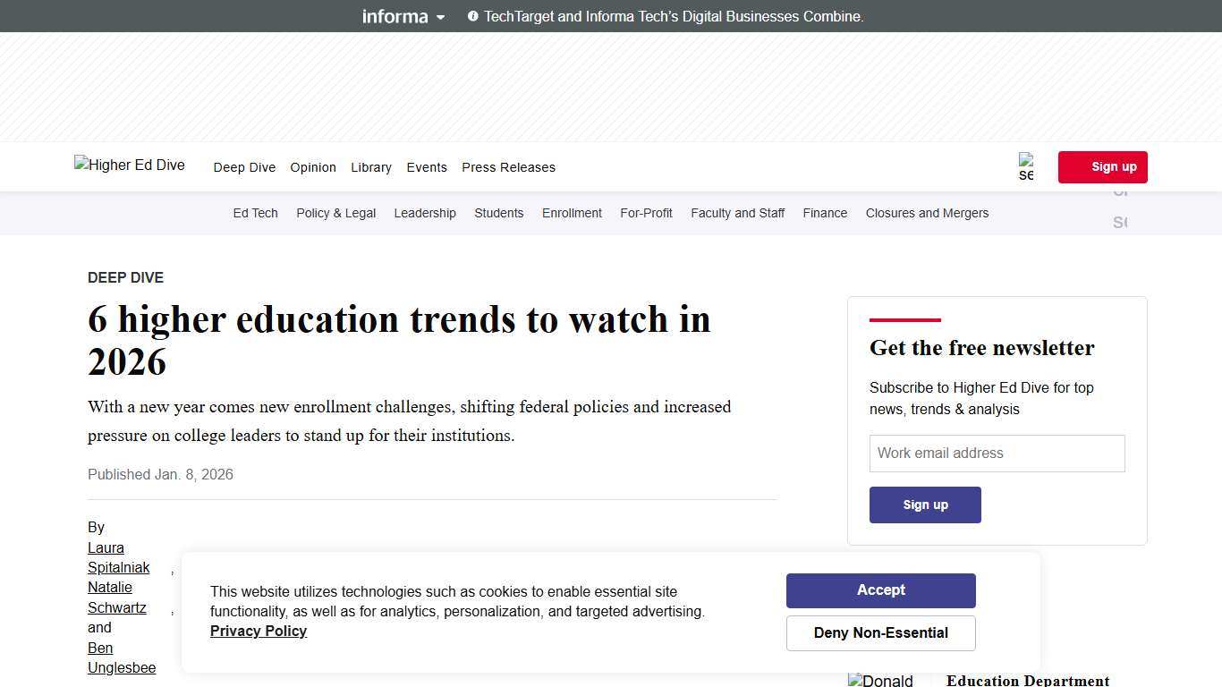1222x687 pixels.
Task: Expand the informa dropdown menu
Action: pos(439,16)
